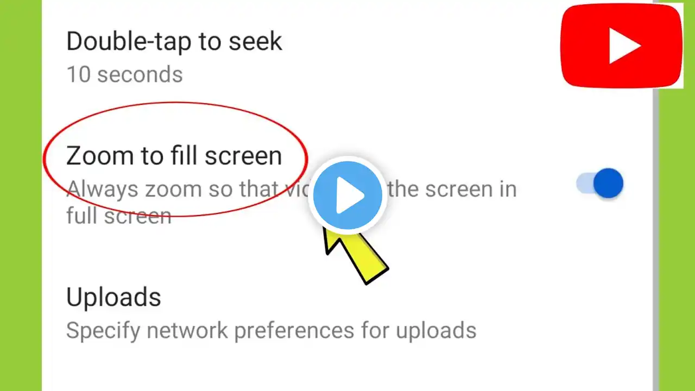
Task: Click the red oval annotation outline
Action: [175, 159]
